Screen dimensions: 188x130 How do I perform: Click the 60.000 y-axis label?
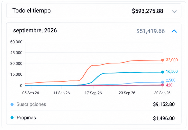[x=16, y=42]
